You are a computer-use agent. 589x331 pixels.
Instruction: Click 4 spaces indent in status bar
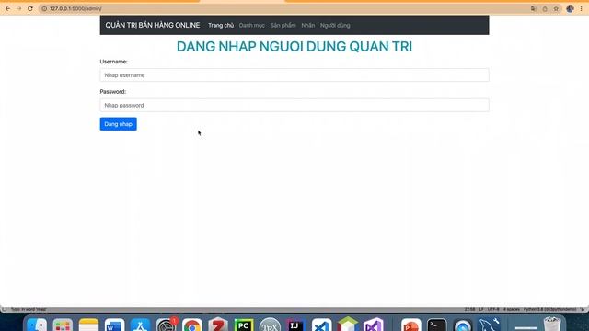coord(512,309)
